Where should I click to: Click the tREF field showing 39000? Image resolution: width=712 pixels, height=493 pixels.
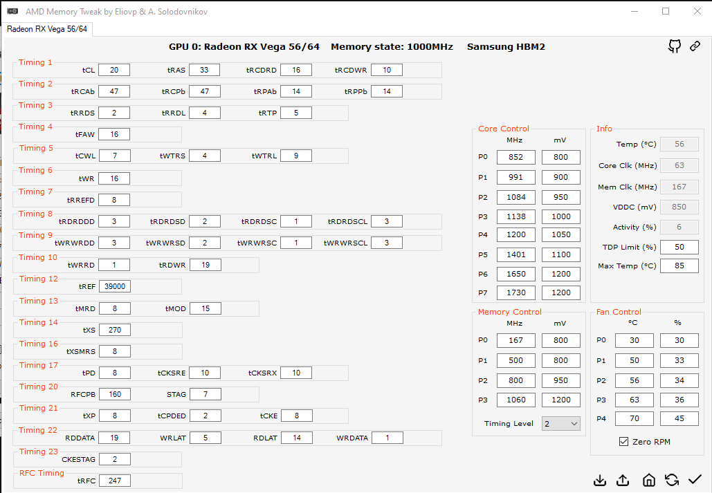(x=115, y=286)
